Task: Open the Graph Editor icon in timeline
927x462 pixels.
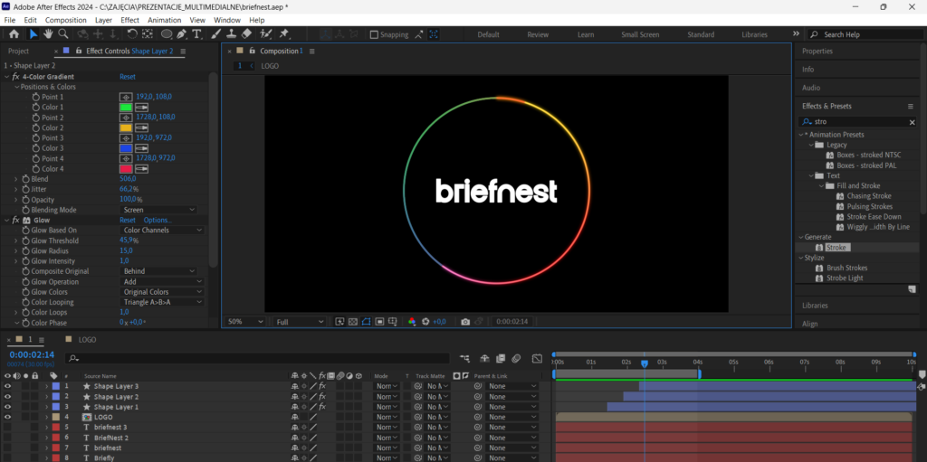Action: 537,358
